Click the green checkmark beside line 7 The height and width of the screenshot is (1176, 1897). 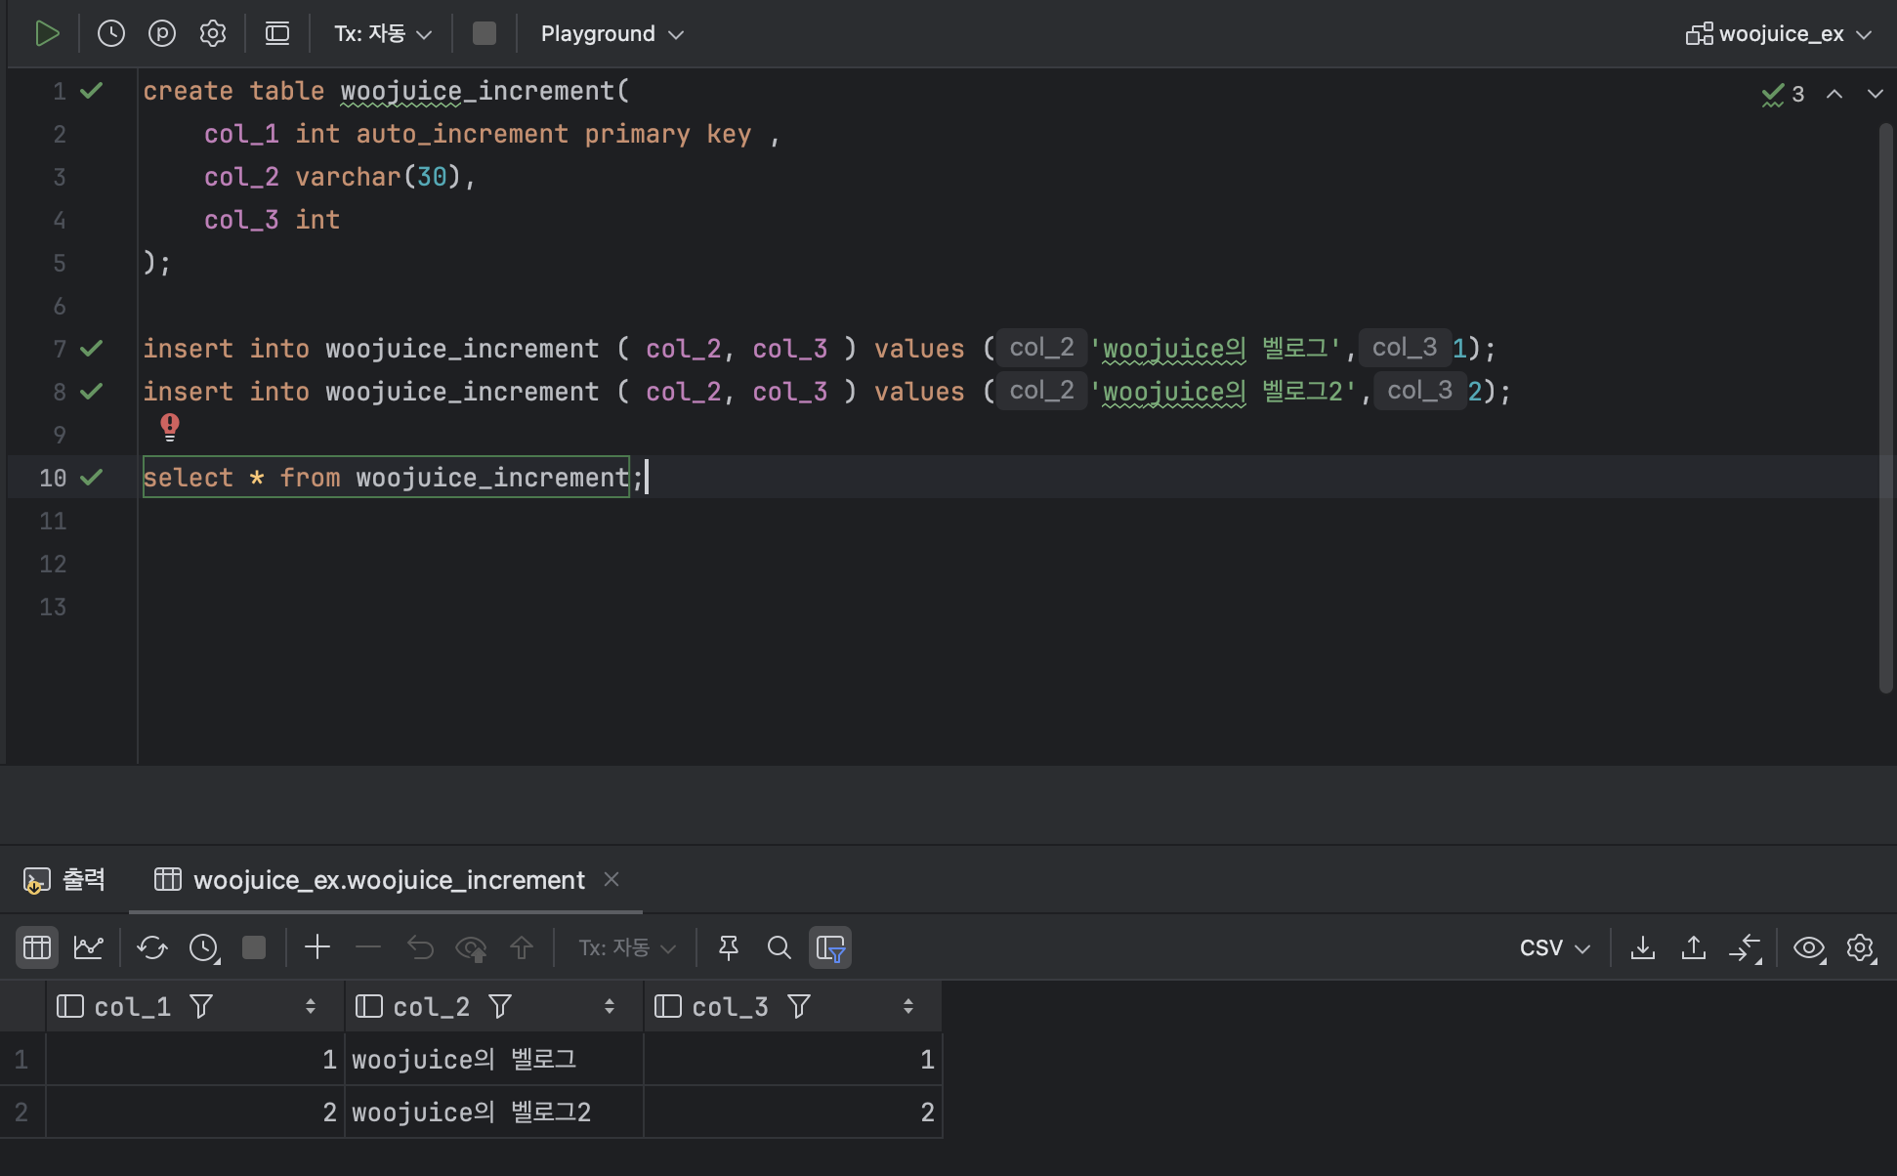pos(92,349)
